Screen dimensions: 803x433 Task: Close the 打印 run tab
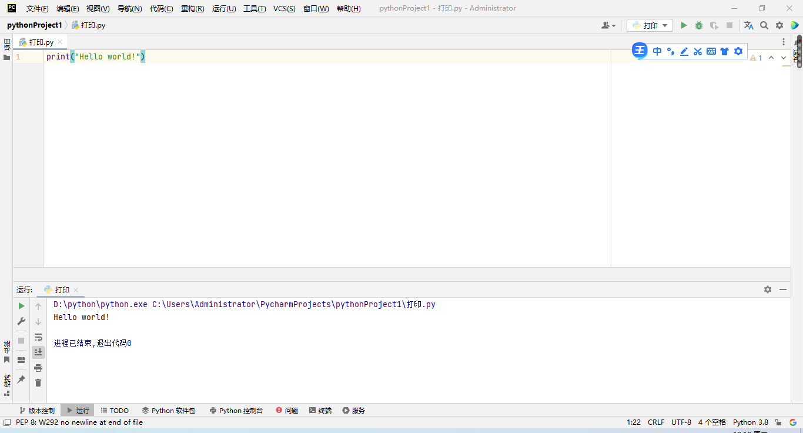tap(76, 290)
